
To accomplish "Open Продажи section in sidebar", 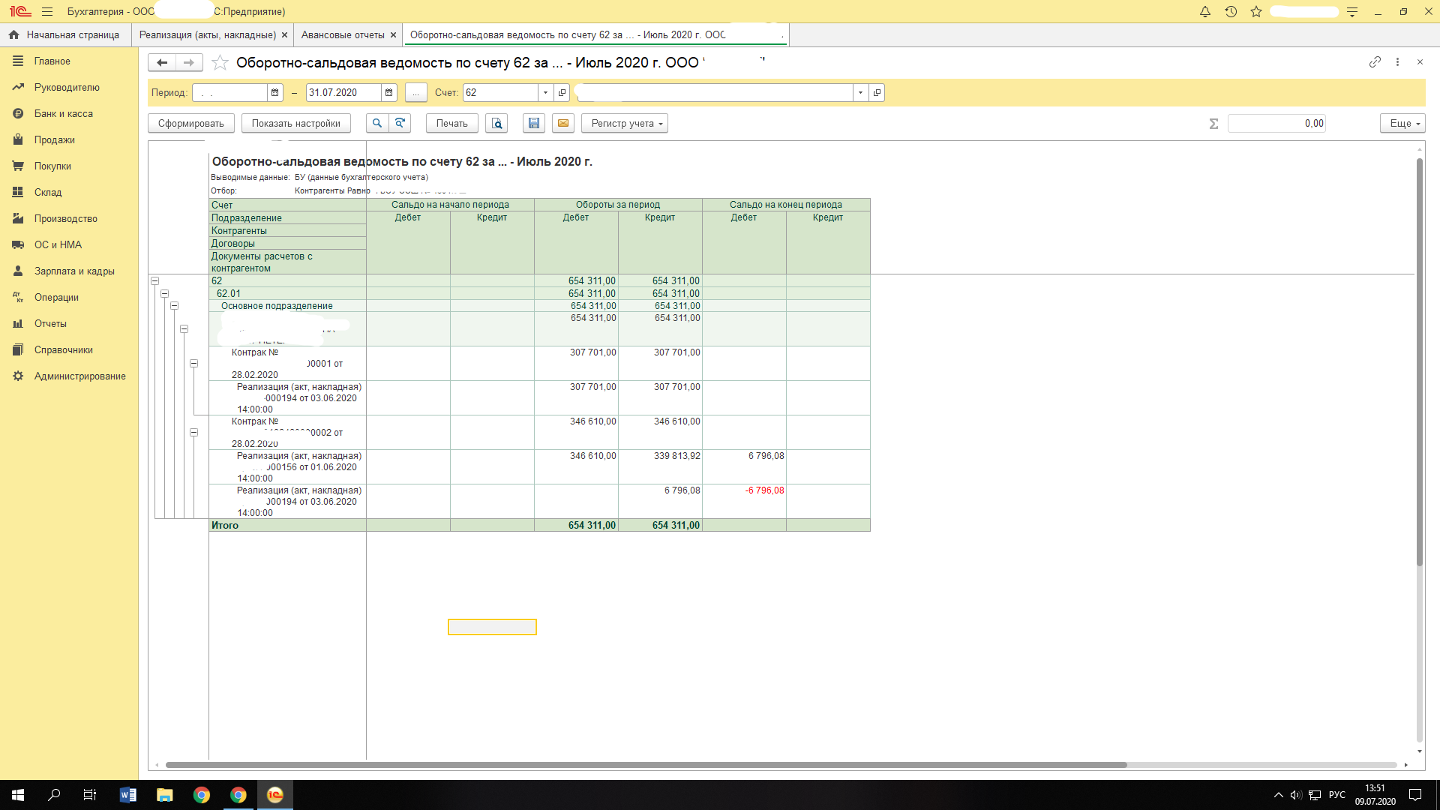I will pos(54,140).
